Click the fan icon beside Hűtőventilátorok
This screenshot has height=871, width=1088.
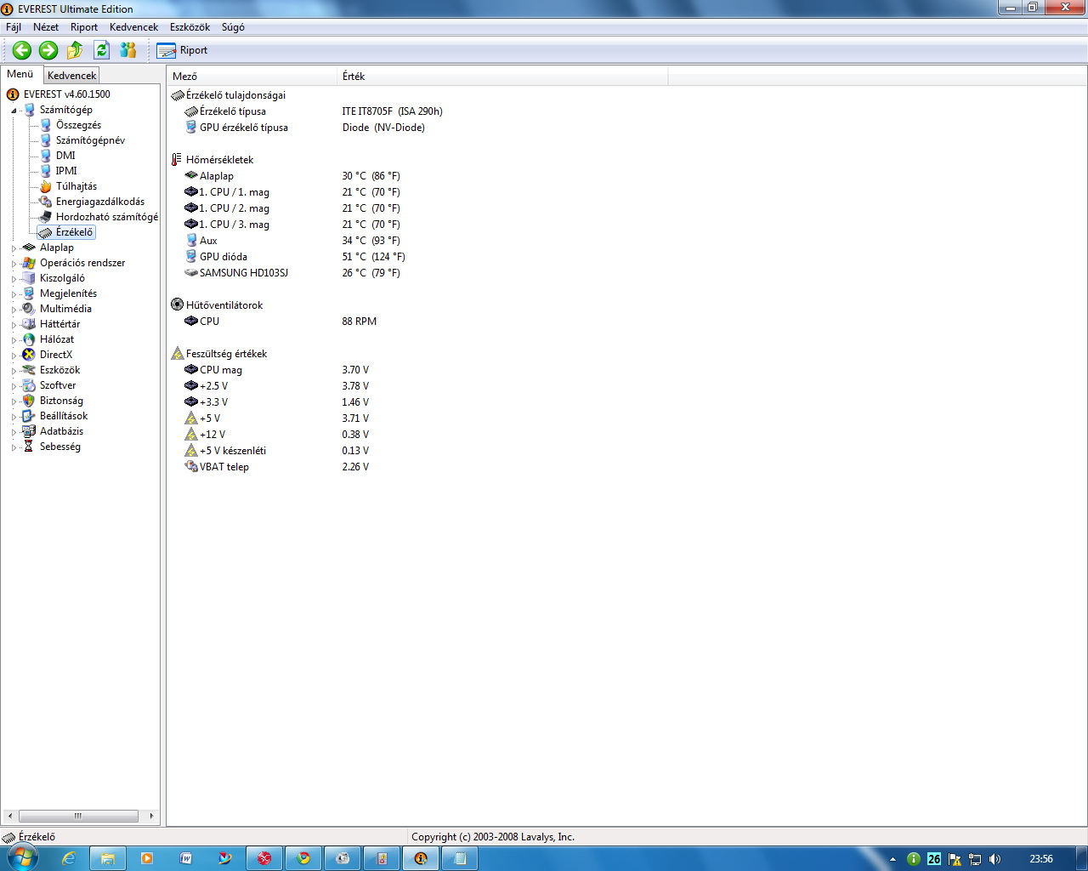177,305
